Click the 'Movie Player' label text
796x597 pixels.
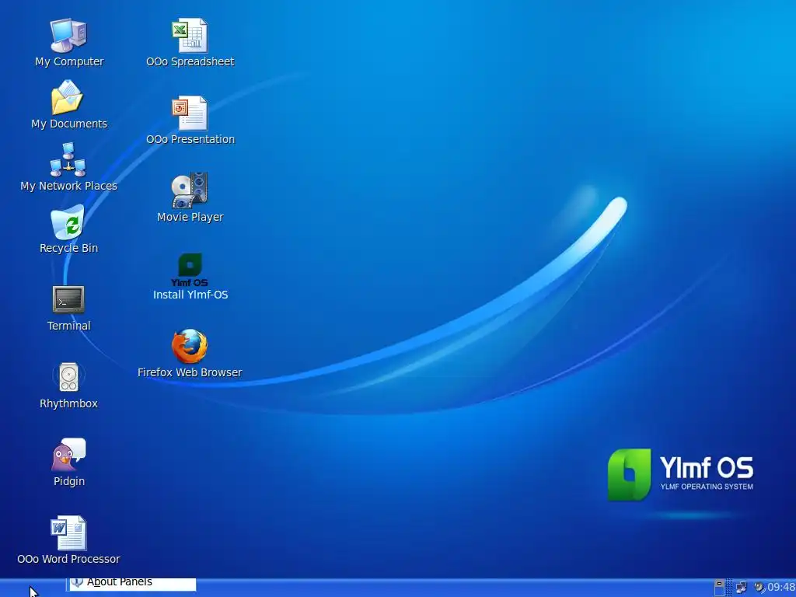pyautogui.click(x=190, y=217)
